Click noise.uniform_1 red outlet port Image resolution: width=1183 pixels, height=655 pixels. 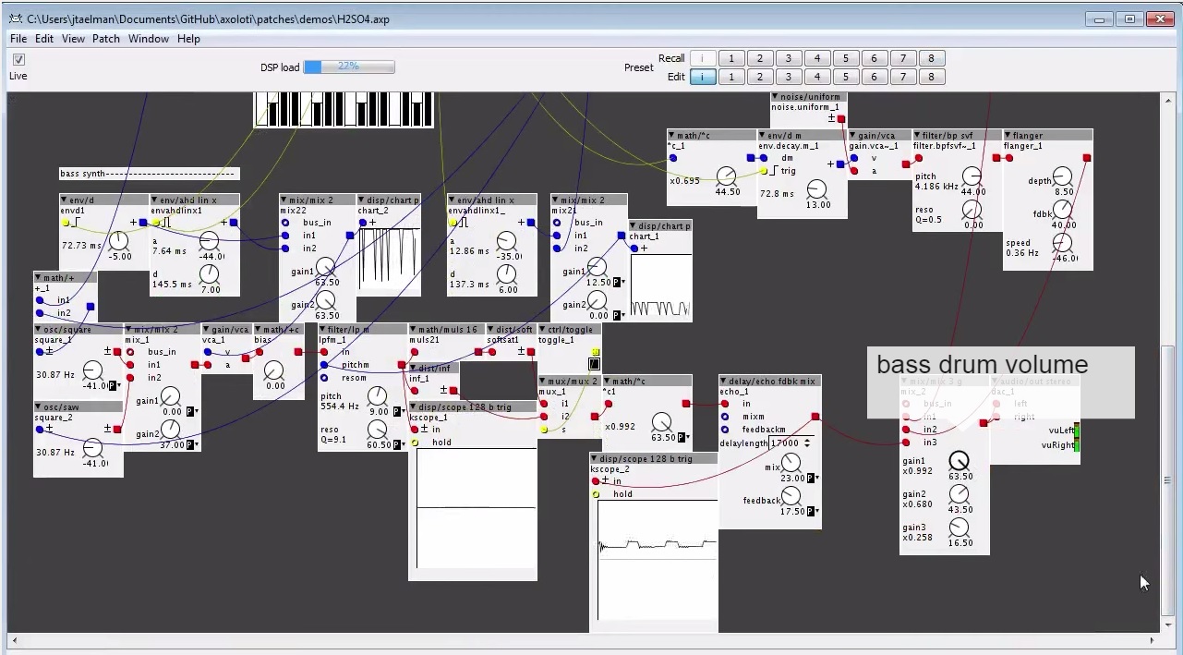click(841, 119)
